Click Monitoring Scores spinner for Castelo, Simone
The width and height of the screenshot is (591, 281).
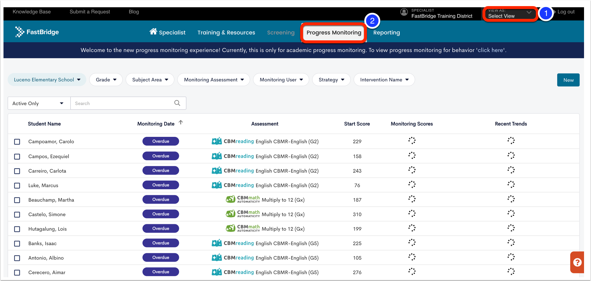coord(412,214)
